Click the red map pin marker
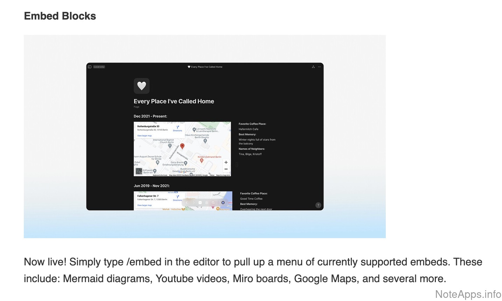502x301 pixels. [182, 146]
